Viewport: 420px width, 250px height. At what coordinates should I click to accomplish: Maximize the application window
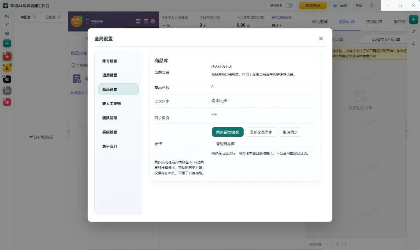click(x=400, y=5)
